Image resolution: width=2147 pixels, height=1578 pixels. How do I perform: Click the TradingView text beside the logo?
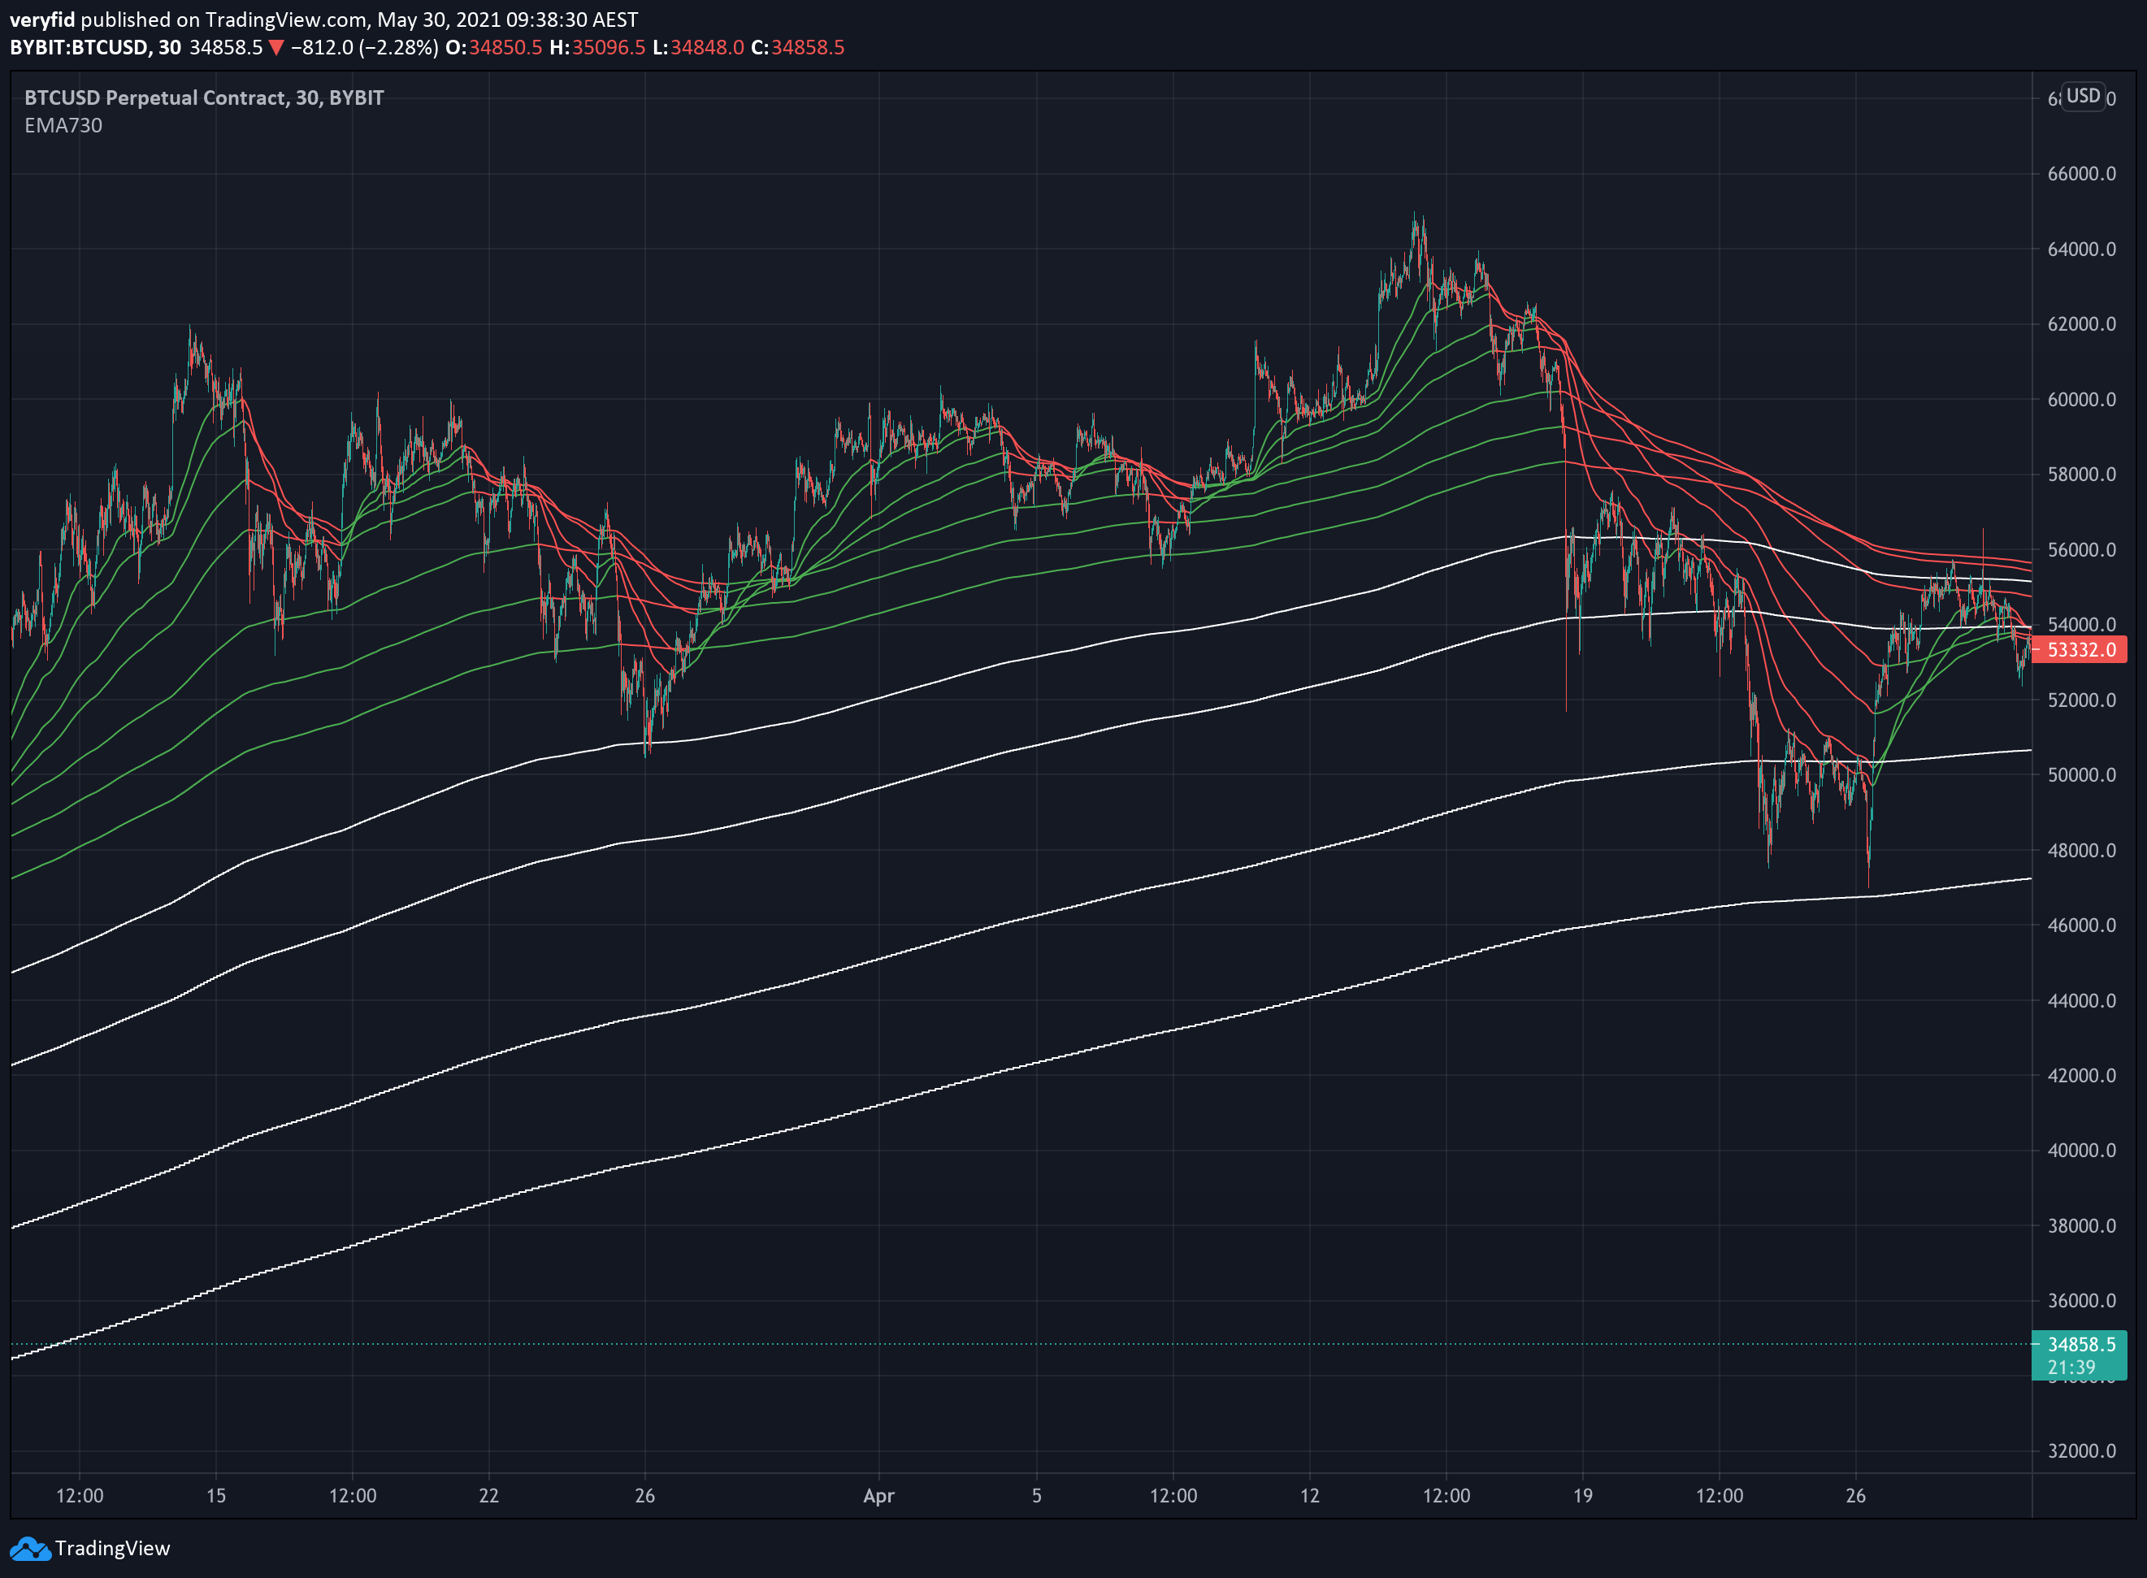click(x=112, y=1549)
